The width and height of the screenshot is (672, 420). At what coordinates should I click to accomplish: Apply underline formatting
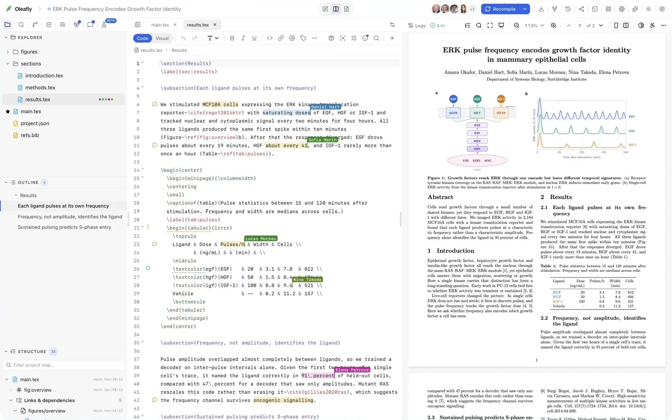254,38
